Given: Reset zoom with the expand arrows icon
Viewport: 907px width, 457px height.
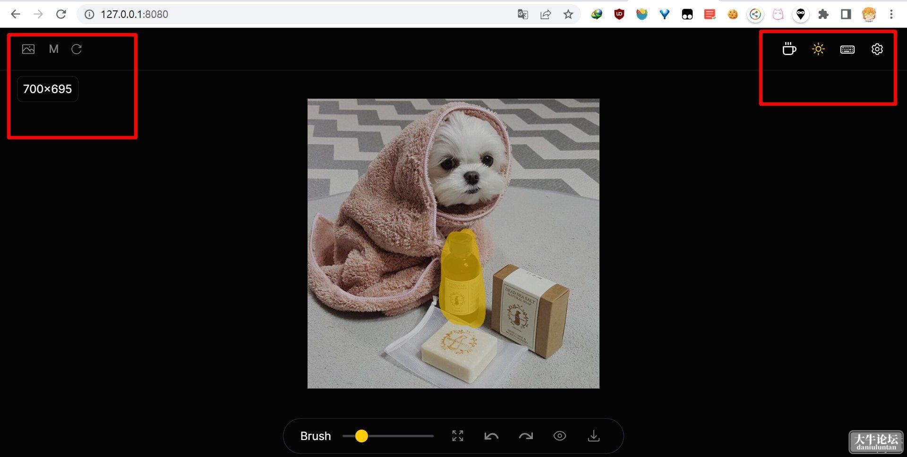Looking at the screenshot, I should 458,436.
